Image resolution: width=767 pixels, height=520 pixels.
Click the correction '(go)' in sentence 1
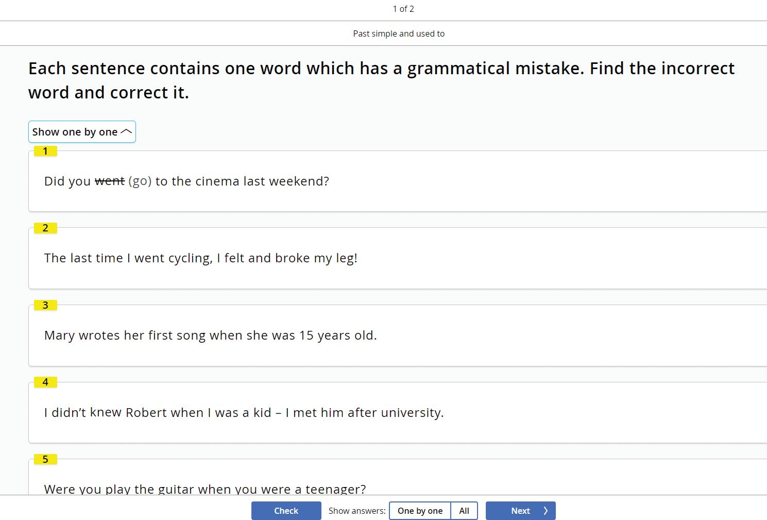140,181
